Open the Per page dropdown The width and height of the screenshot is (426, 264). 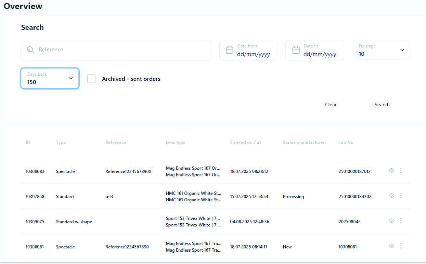click(381, 50)
